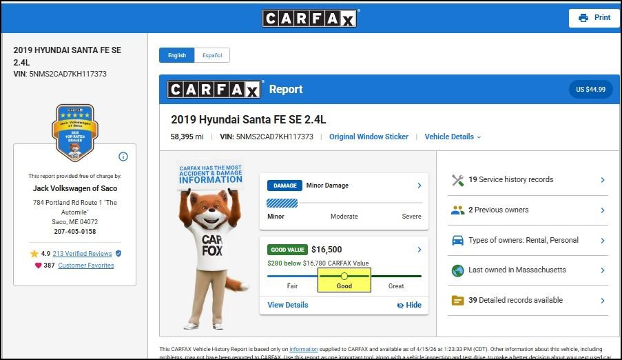
Task: Expand Last owned in Massachusetts chevron
Action: [x=603, y=270]
